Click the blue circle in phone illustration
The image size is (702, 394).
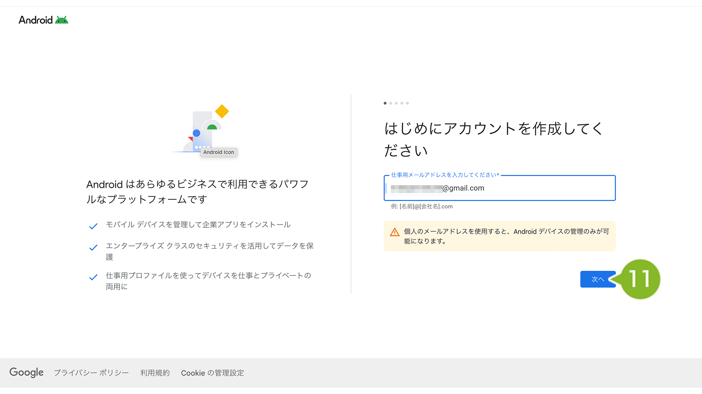[x=197, y=133]
